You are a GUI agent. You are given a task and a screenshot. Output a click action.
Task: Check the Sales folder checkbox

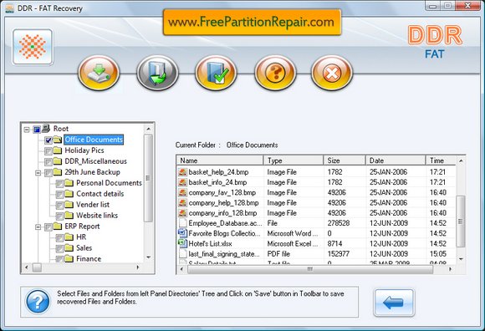(59, 249)
